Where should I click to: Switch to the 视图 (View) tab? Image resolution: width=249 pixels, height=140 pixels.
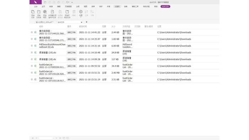coord(85,6)
